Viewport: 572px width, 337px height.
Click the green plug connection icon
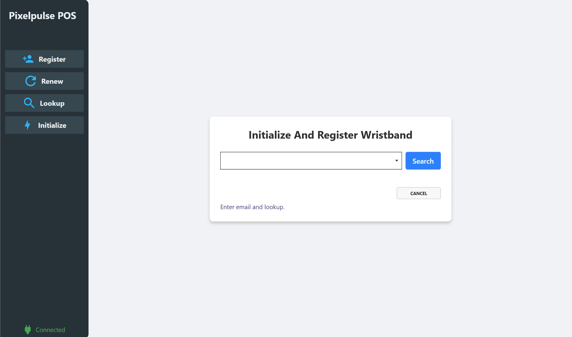(28, 330)
